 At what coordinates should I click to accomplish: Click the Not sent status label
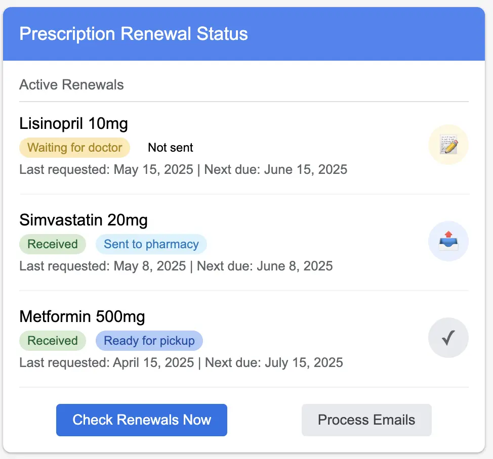(170, 148)
